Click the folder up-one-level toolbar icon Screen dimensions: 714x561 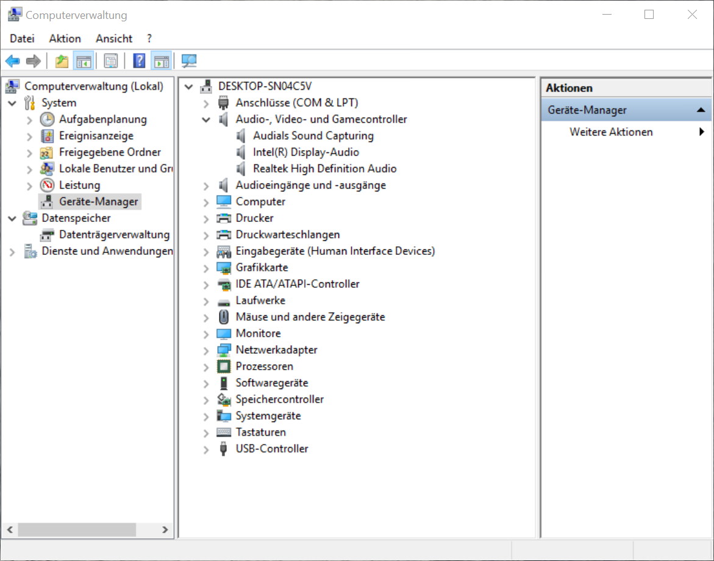[62, 61]
